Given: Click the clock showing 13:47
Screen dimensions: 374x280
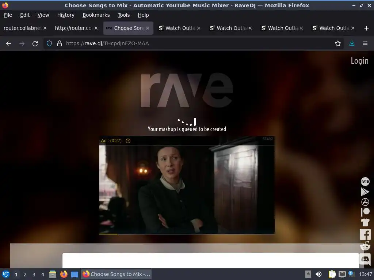Looking at the screenshot, I should (x=365, y=274).
